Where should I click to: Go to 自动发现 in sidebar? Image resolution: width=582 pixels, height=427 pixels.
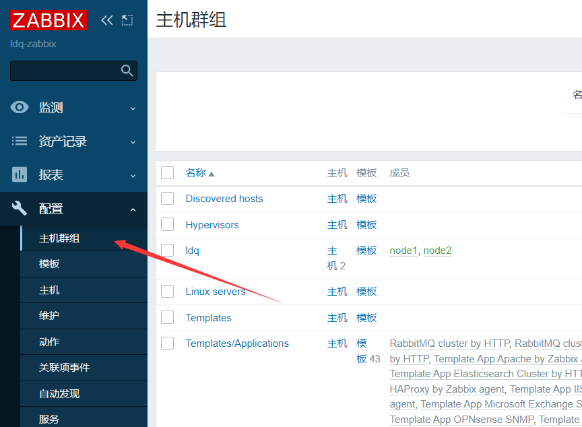pos(59,393)
